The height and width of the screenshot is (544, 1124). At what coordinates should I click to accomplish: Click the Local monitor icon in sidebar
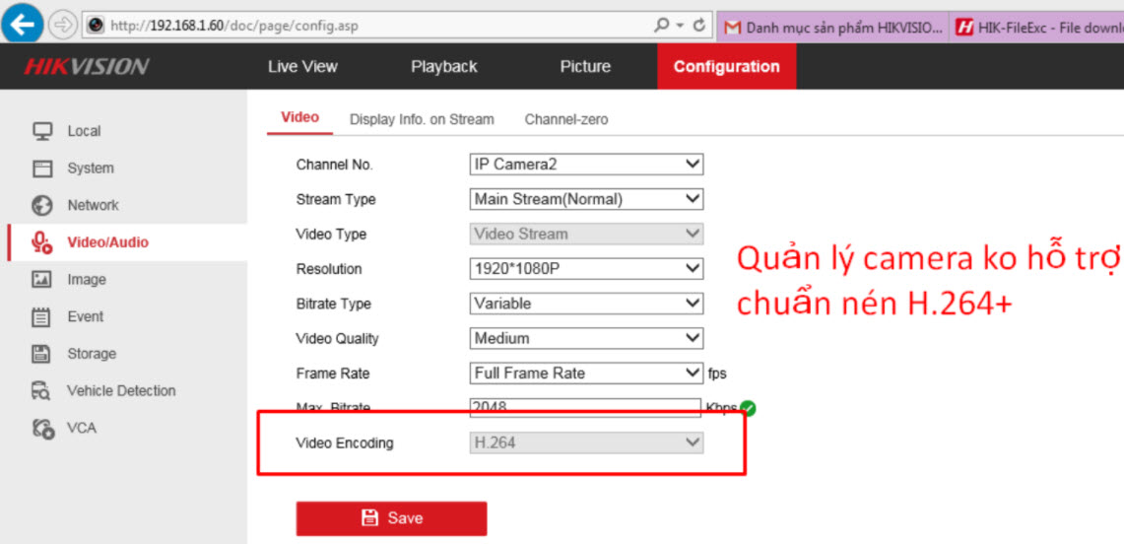(42, 131)
